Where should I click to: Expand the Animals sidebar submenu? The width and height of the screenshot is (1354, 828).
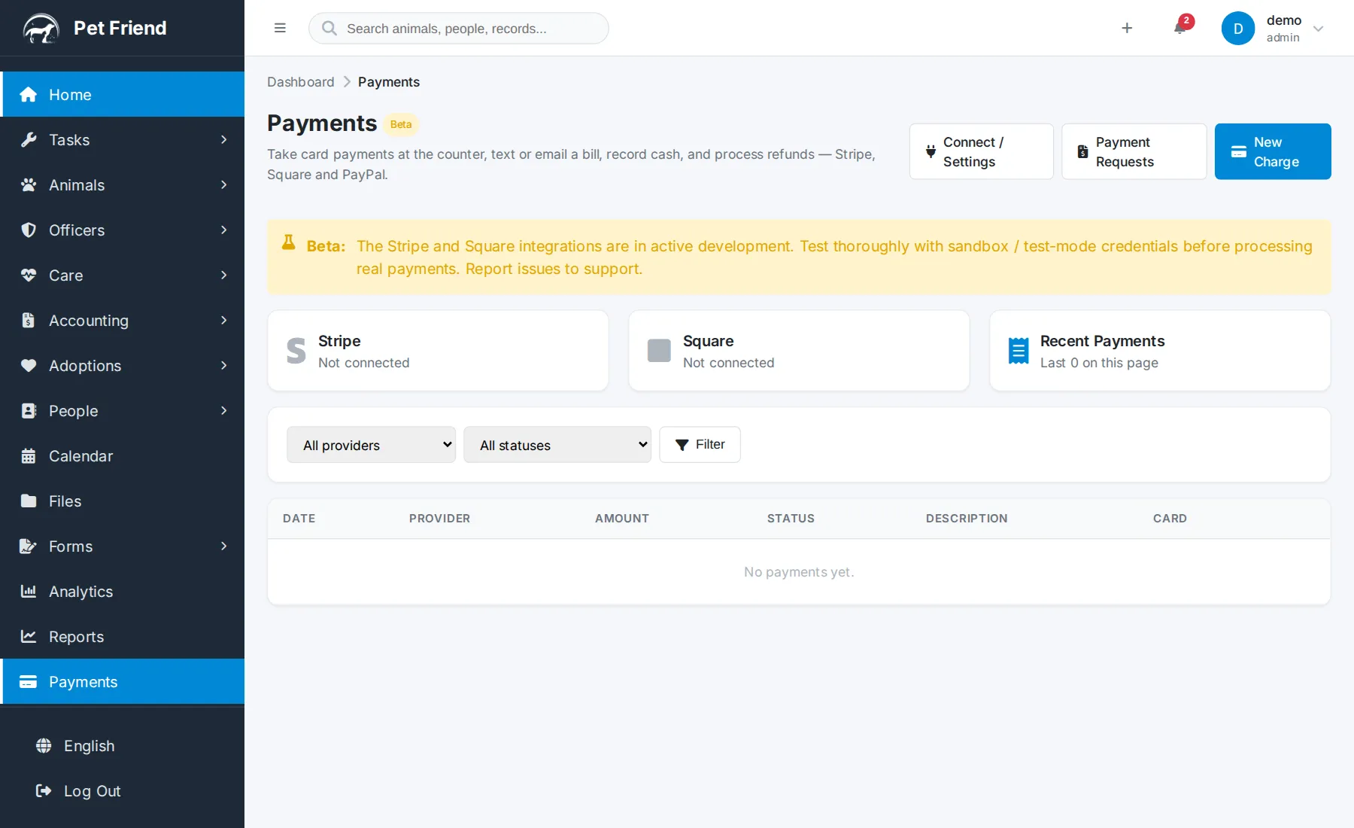coord(123,185)
